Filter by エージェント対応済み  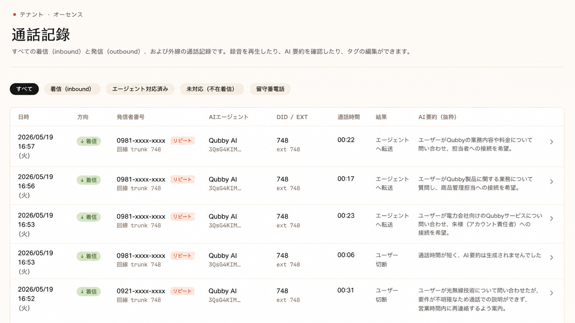coord(140,89)
